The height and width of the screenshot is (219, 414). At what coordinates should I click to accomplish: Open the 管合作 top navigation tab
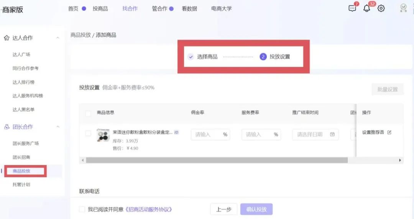point(159,9)
